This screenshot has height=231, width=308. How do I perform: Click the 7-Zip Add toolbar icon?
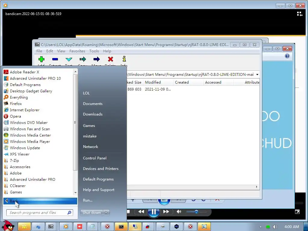[41, 59]
